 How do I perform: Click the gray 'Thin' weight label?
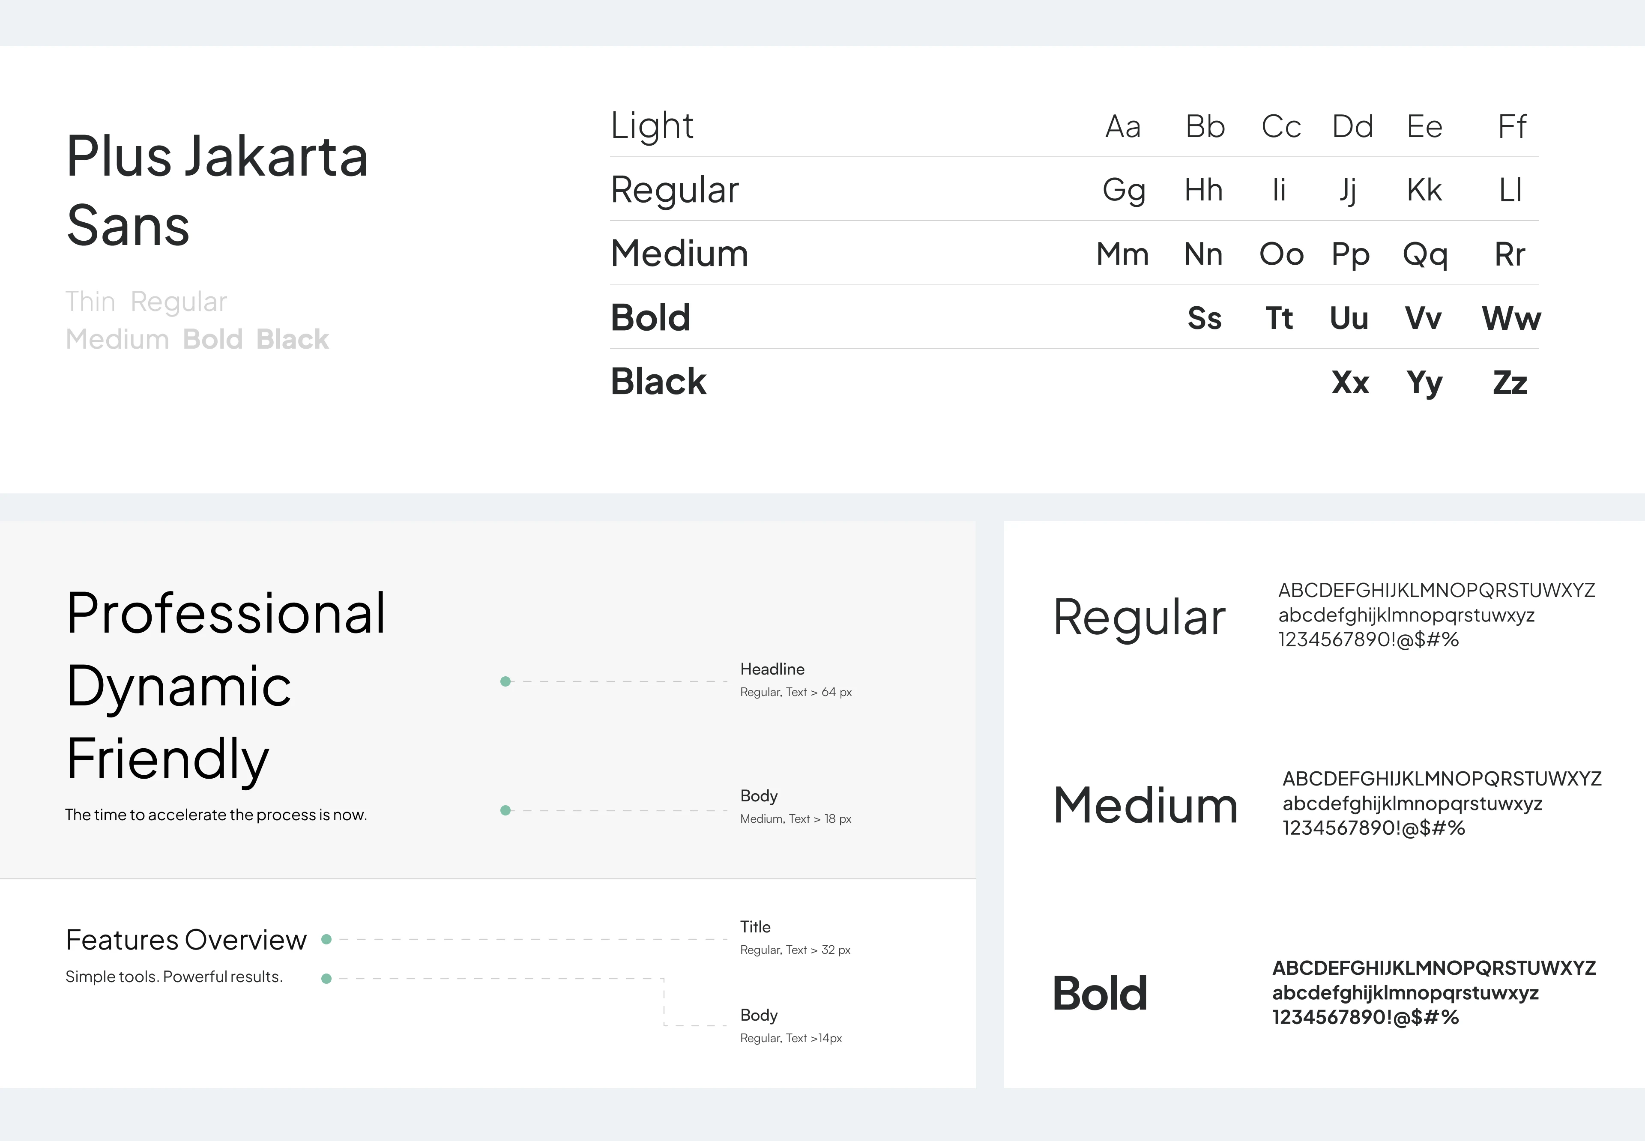point(90,302)
